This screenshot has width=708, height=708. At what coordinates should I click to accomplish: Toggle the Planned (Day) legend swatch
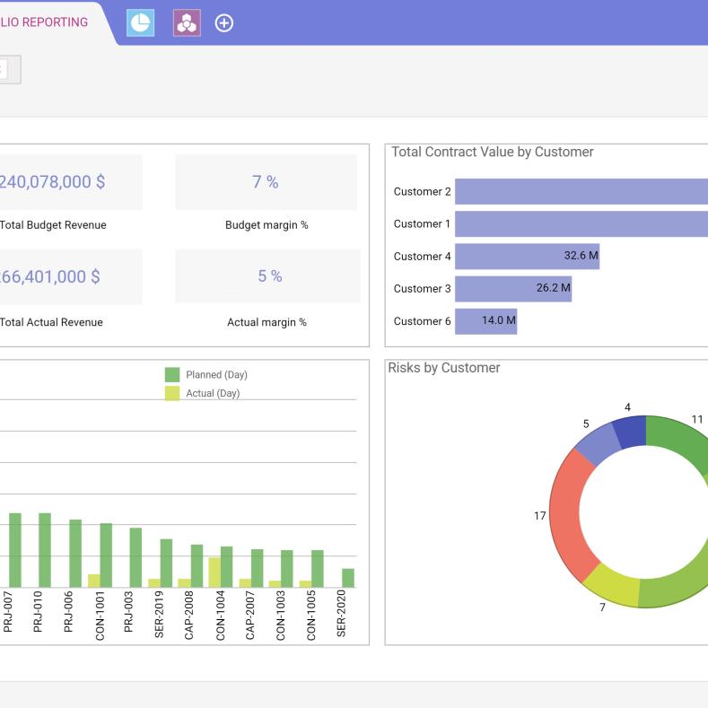[x=172, y=375]
